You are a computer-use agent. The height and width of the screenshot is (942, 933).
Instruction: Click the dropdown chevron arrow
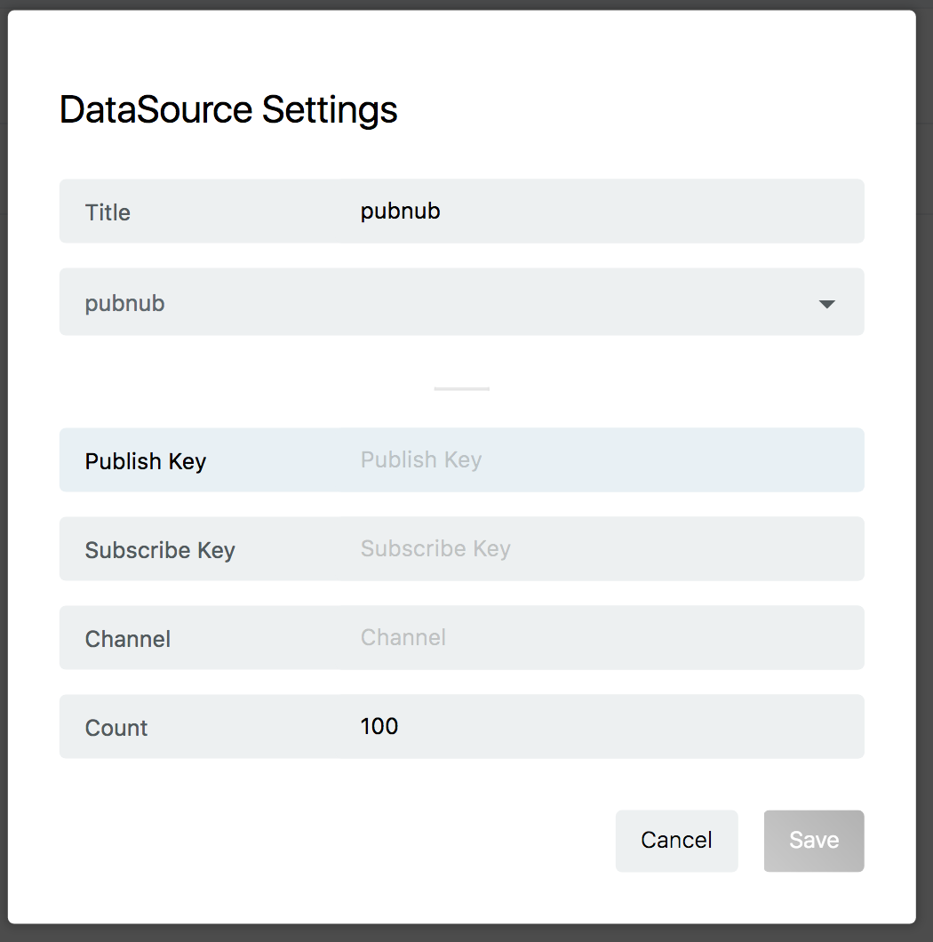point(826,303)
